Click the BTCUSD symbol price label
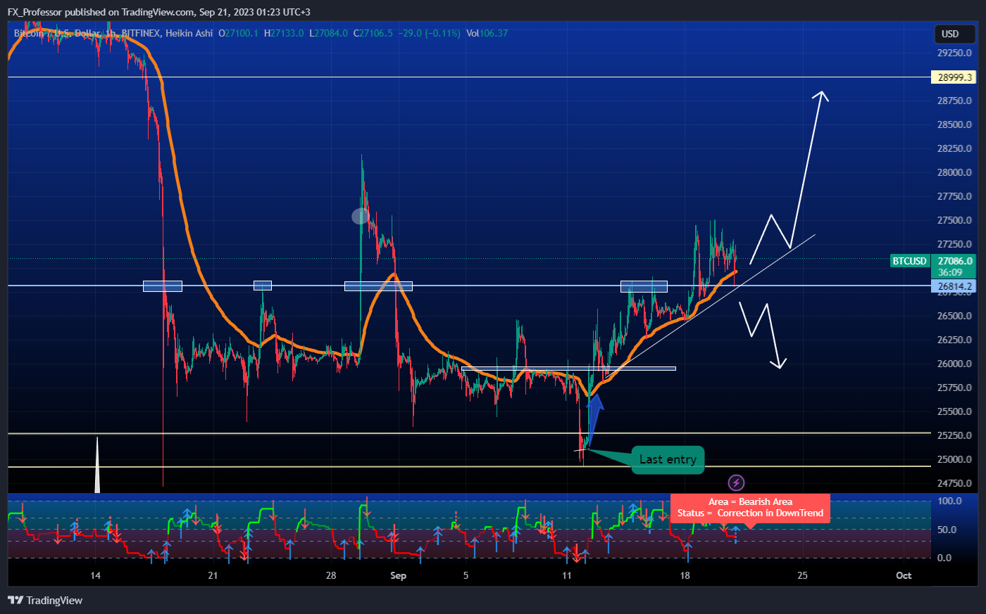This screenshot has height=614, width=986. tap(909, 261)
